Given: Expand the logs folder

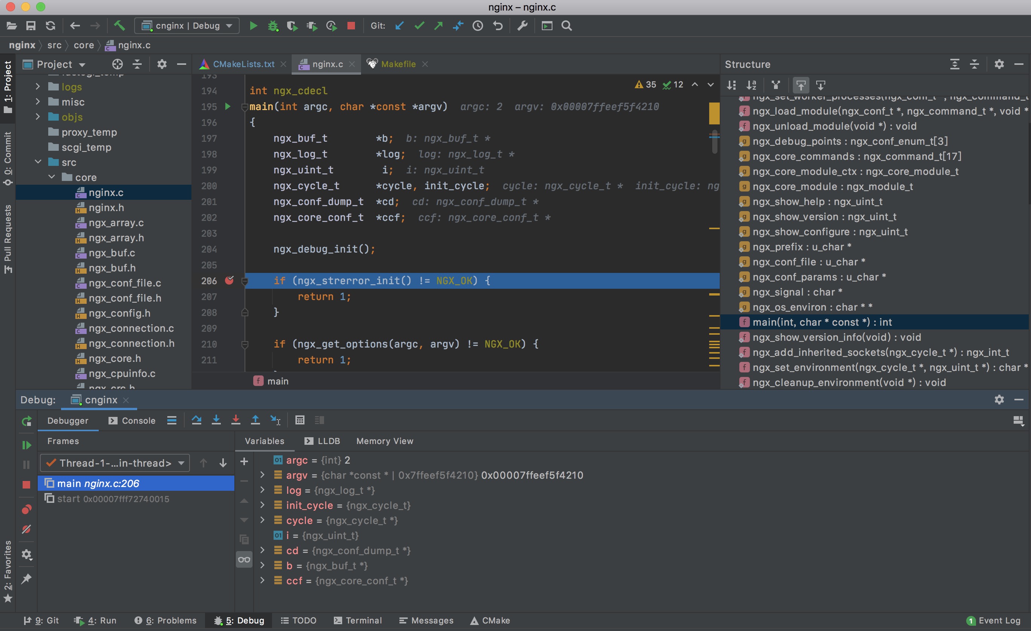Looking at the screenshot, I should [x=38, y=87].
